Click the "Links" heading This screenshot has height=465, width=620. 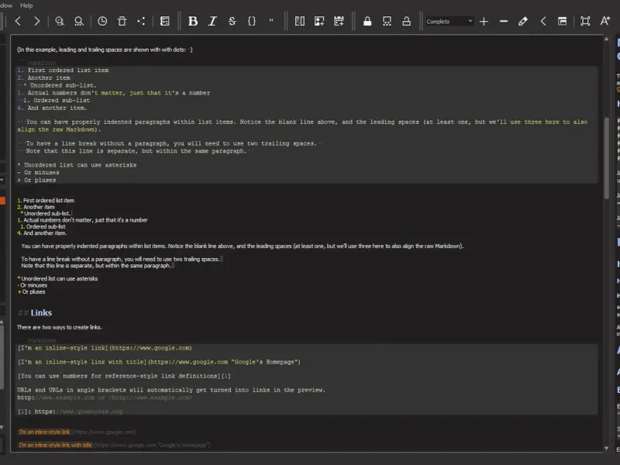(41, 313)
